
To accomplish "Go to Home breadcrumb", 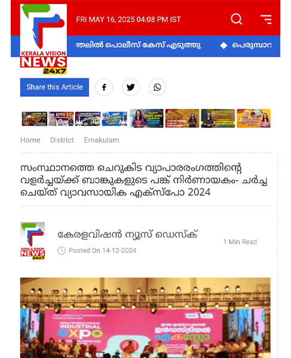I will click(x=30, y=140).
